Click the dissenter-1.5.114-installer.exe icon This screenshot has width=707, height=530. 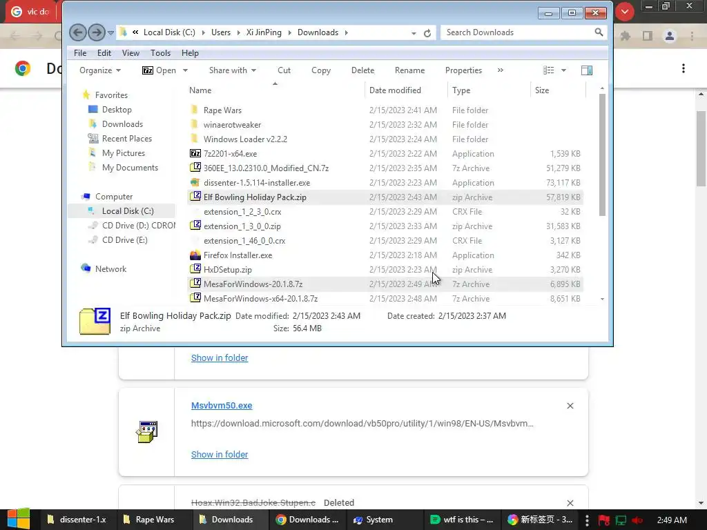[x=195, y=182]
